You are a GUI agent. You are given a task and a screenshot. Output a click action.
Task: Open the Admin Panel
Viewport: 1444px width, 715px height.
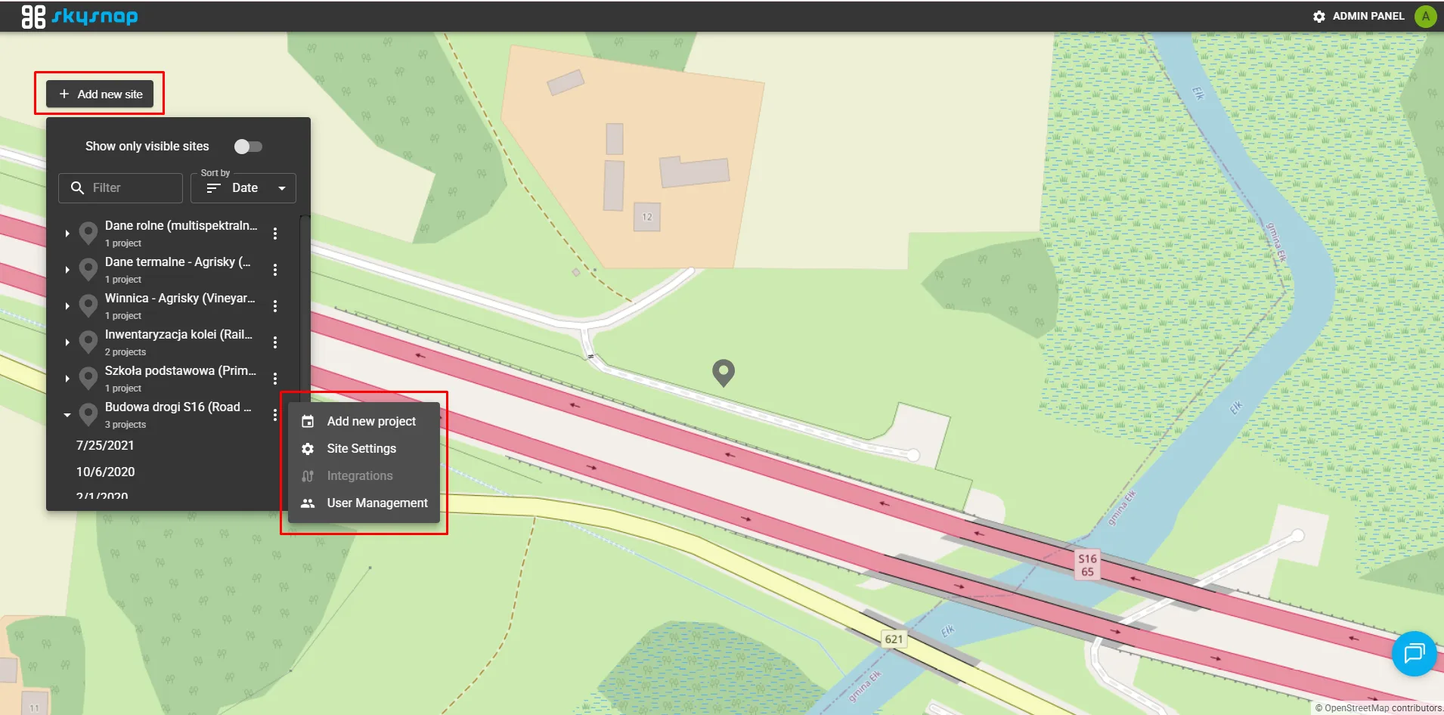[x=1359, y=16]
